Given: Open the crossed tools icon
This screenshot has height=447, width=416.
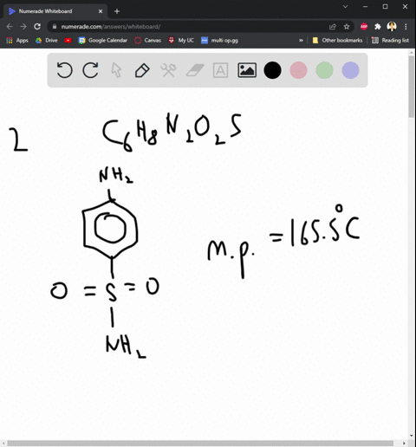Looking at the screenshot, I should pyautogui.click(x=168, y=70).
